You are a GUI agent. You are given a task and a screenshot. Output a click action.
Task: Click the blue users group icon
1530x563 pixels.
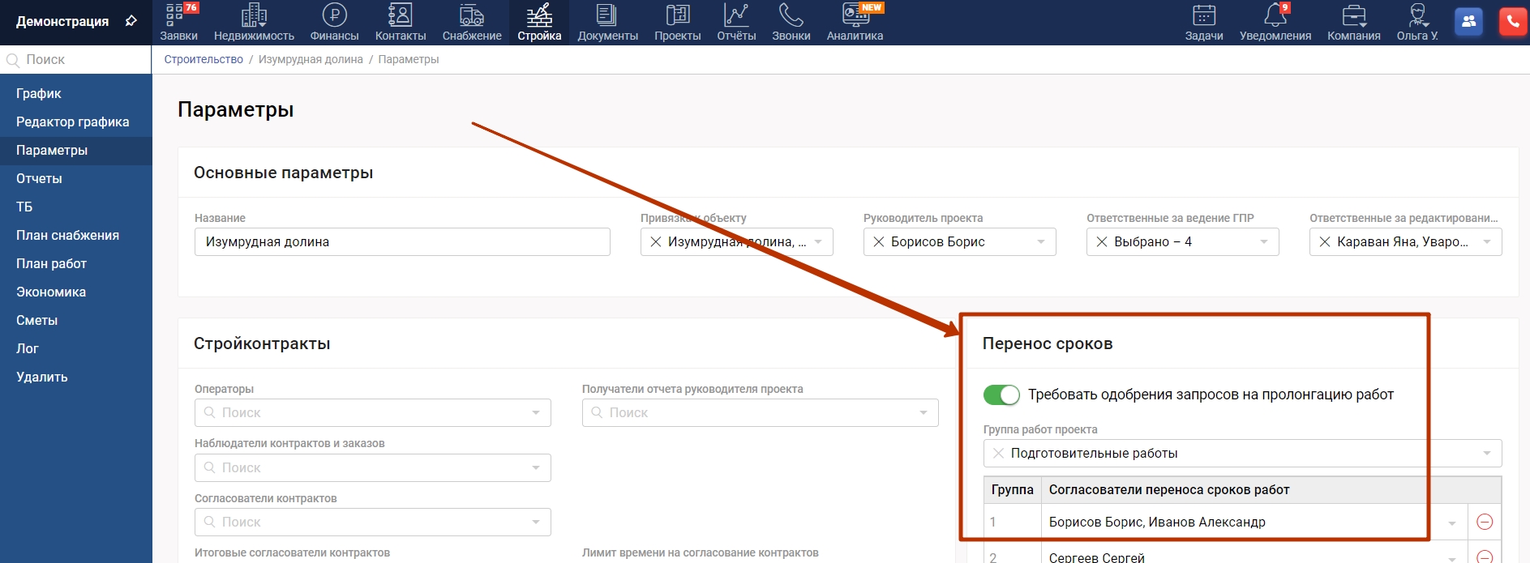click(1468, 22)
